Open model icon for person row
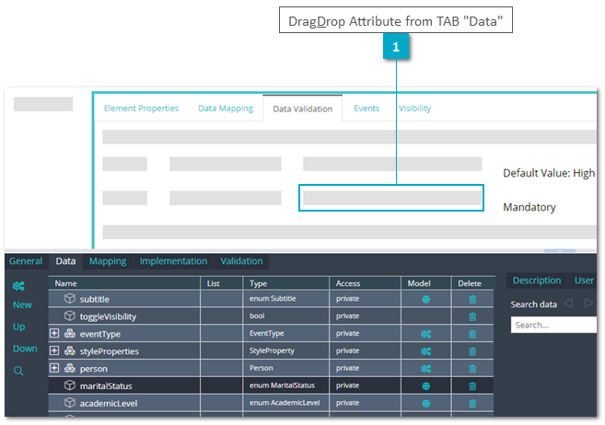 tap(426, 369)
